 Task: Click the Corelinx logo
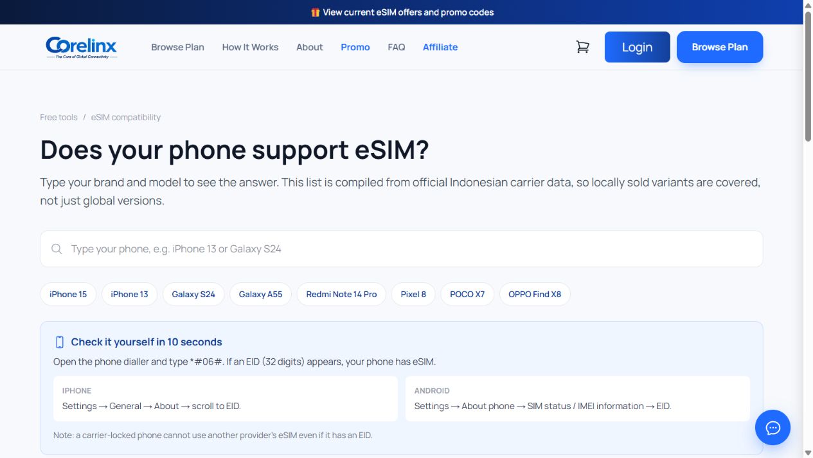82,47
